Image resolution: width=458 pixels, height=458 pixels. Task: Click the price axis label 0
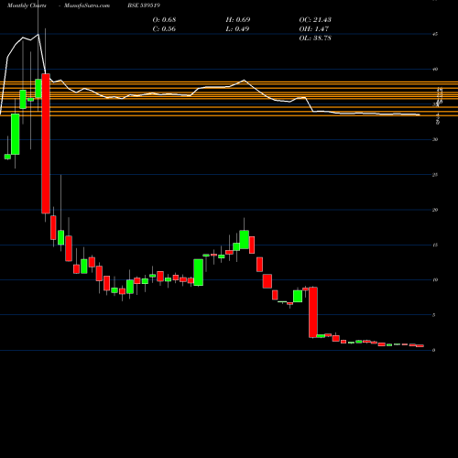point(433,350)
